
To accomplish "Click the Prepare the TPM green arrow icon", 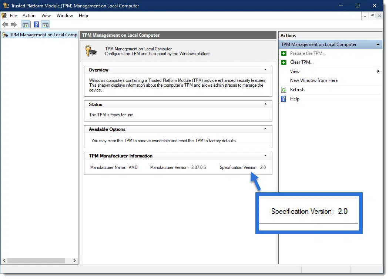I will (284, 53).
